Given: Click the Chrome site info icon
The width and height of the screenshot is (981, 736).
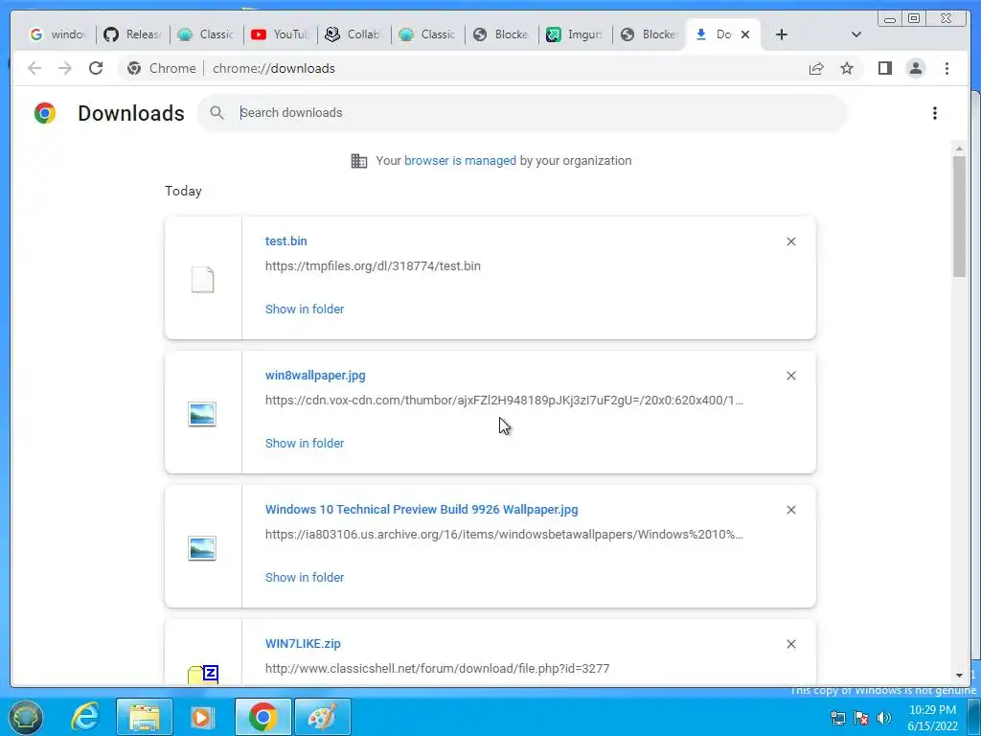Looking at the screenshot, I should click(x=134, y=68).
